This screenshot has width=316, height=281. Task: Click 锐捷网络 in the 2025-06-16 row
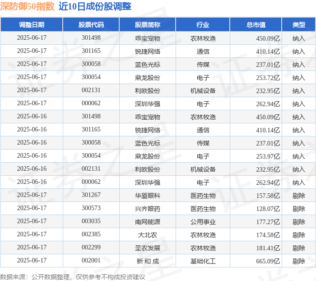click(148, 130)
